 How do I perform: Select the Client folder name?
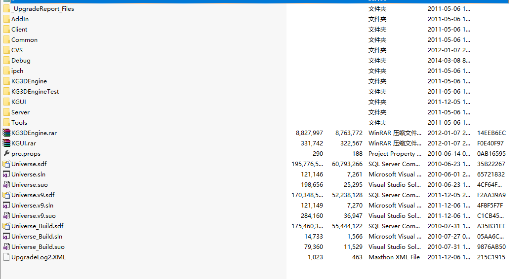[19, 30]
